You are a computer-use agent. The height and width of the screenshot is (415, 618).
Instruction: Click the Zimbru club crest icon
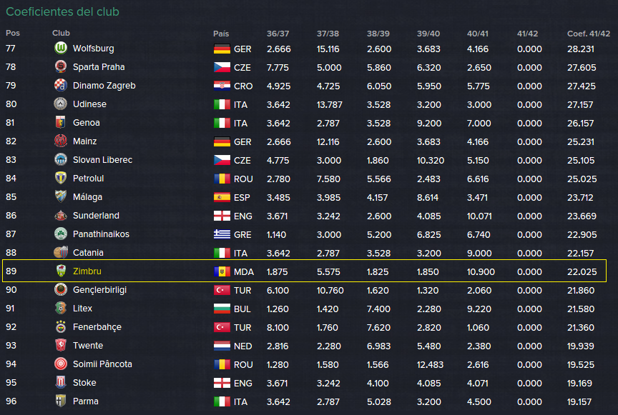coord(61,271)
